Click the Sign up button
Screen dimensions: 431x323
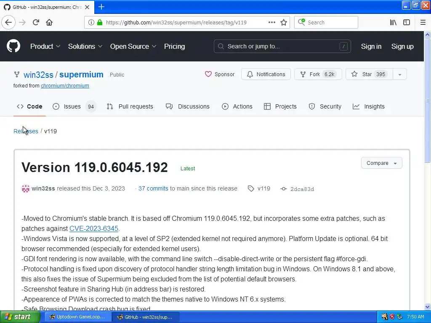[402, 46]
